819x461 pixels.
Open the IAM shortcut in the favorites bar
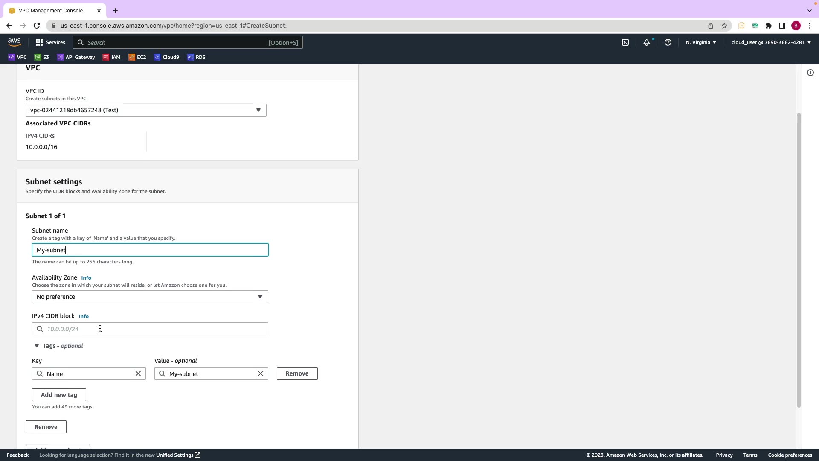coord(112,57)
